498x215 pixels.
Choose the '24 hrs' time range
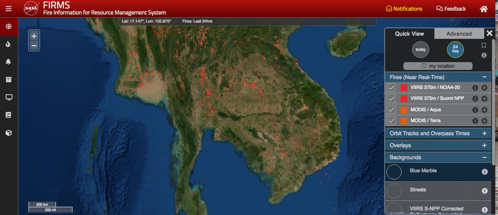click(x=455, y=49)
